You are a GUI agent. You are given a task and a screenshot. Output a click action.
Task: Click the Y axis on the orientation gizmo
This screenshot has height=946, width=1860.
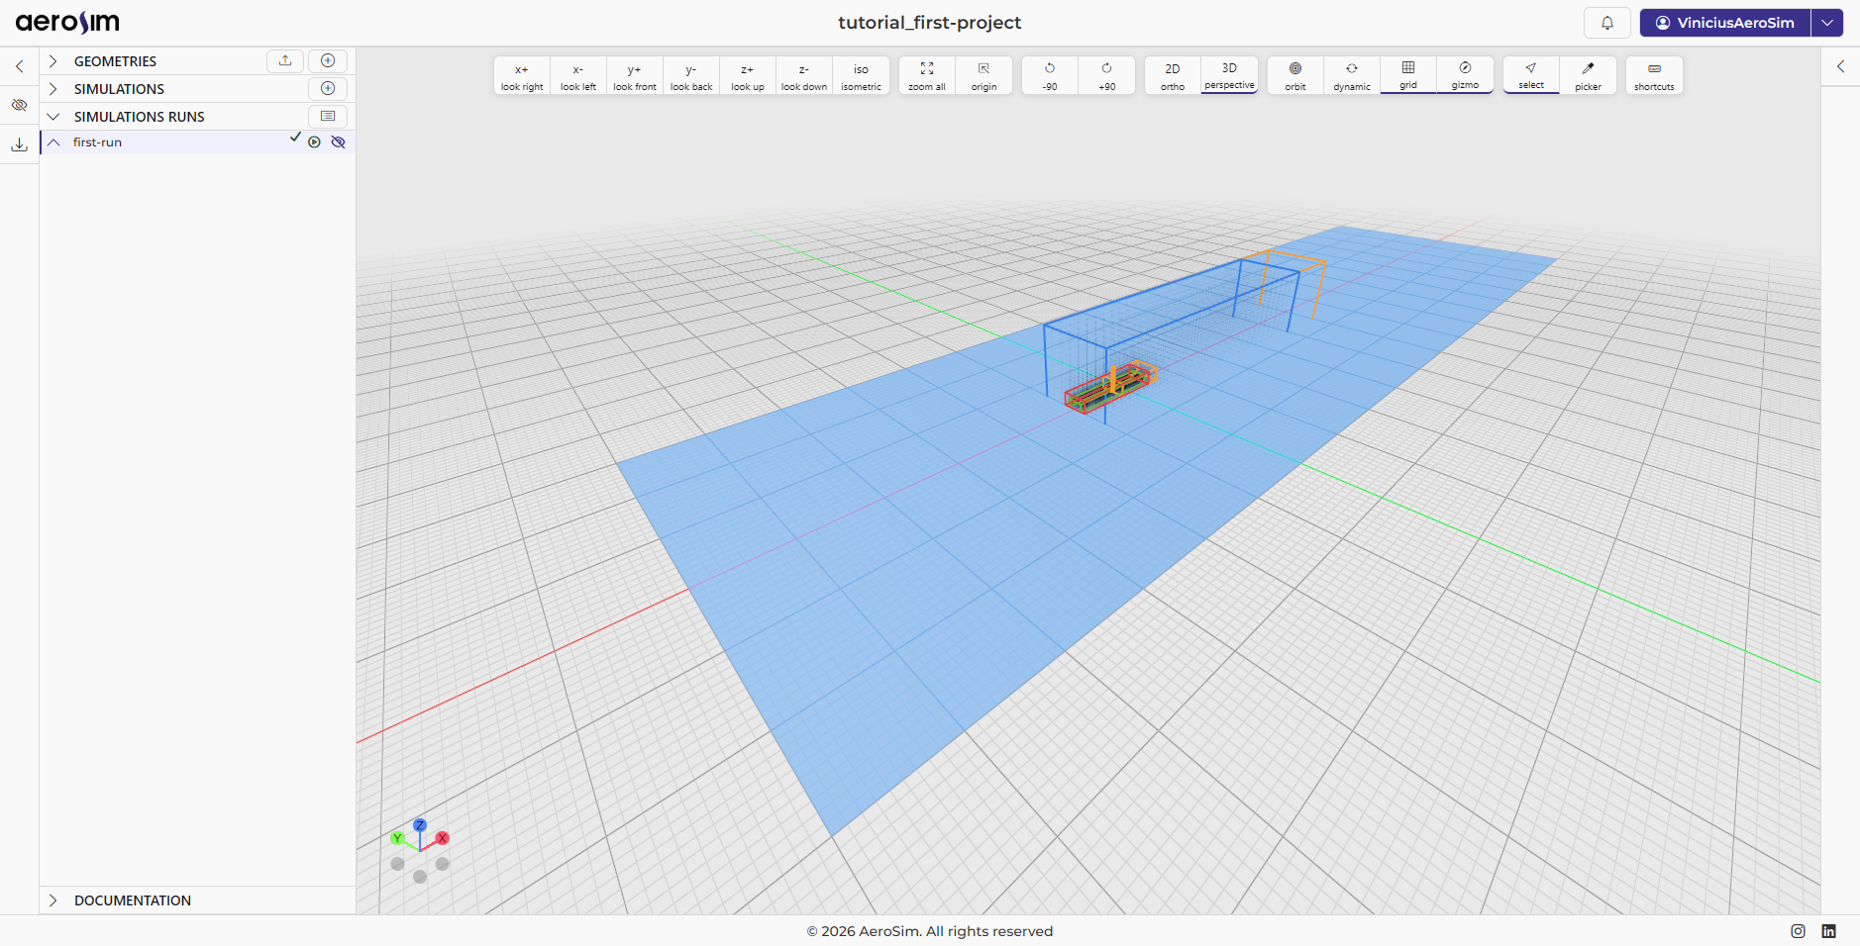tap(397, 838)
